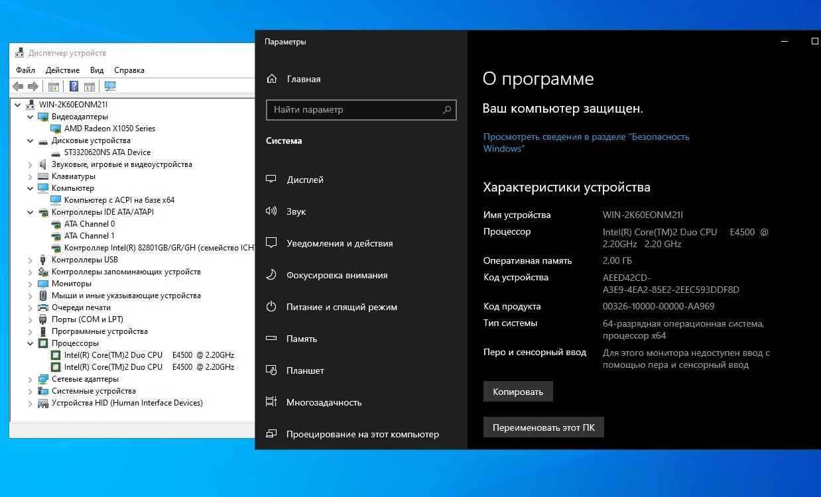Select the root computer icon WIN-2K60EONM21I in tree
Screen dimensions: 821x497
point(31,105)
